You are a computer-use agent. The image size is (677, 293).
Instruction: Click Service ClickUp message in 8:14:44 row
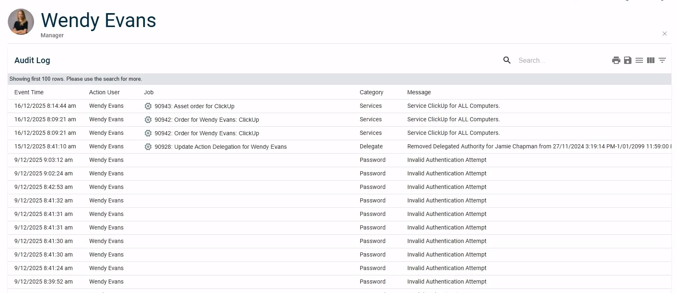(x=453, y=106)
